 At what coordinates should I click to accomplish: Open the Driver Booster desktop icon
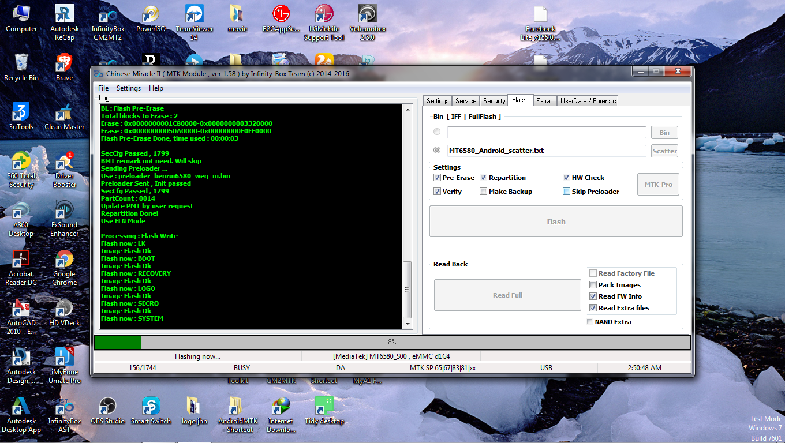[x=64, y=170]
